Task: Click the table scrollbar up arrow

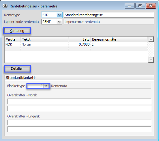Action: (x=151, y=39)
